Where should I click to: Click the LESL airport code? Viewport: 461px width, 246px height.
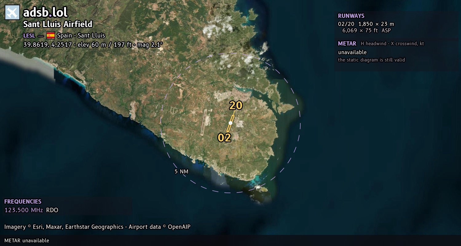29,36
